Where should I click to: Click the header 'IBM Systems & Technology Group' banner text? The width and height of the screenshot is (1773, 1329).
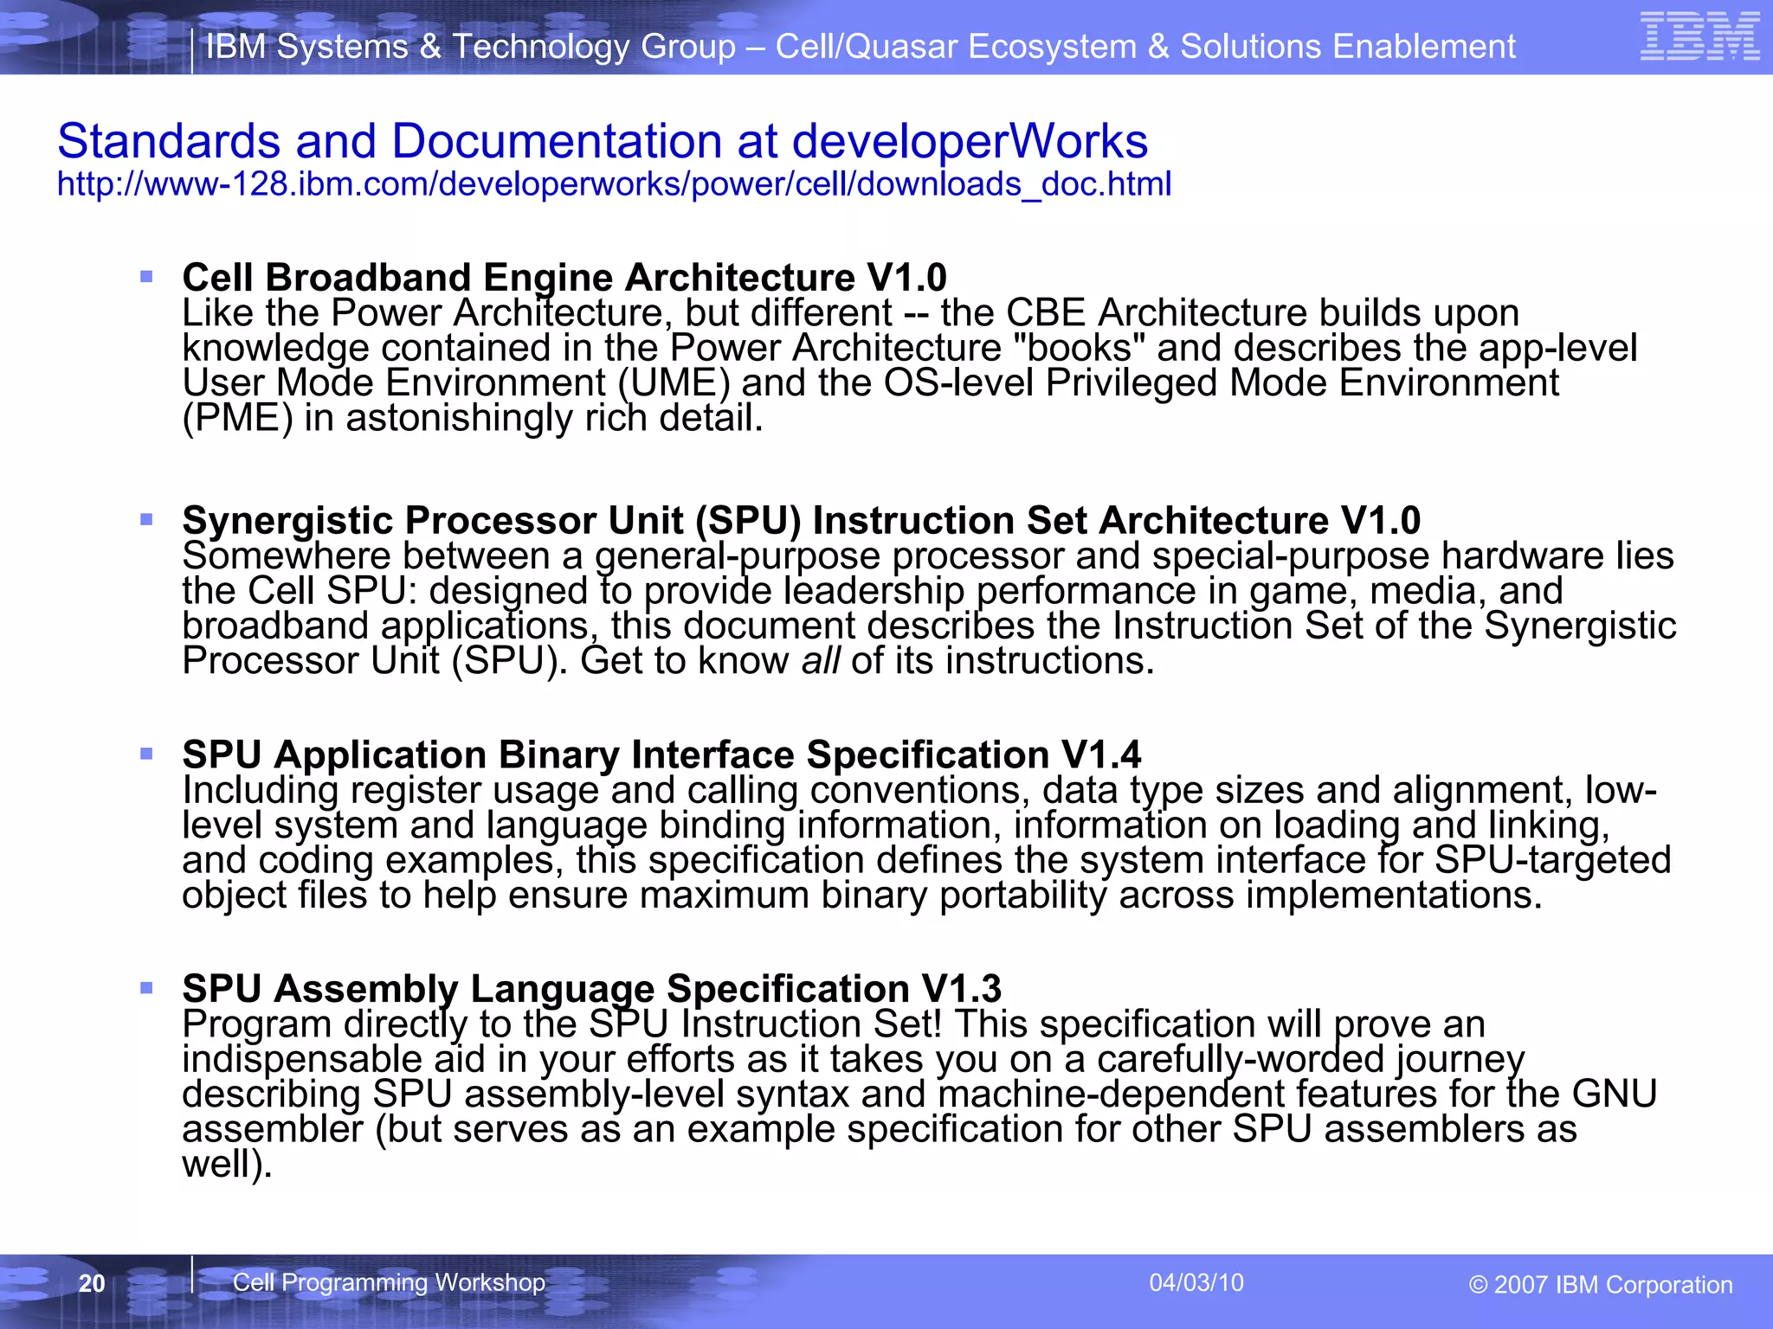[861, 46]
